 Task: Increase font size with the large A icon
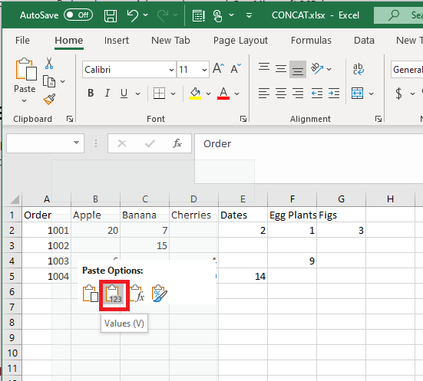pos(218,69)
